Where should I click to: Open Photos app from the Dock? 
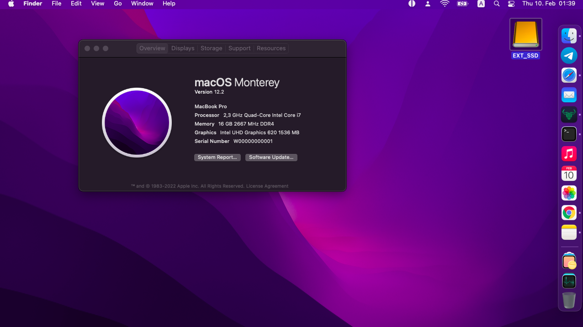coord(569,193)
